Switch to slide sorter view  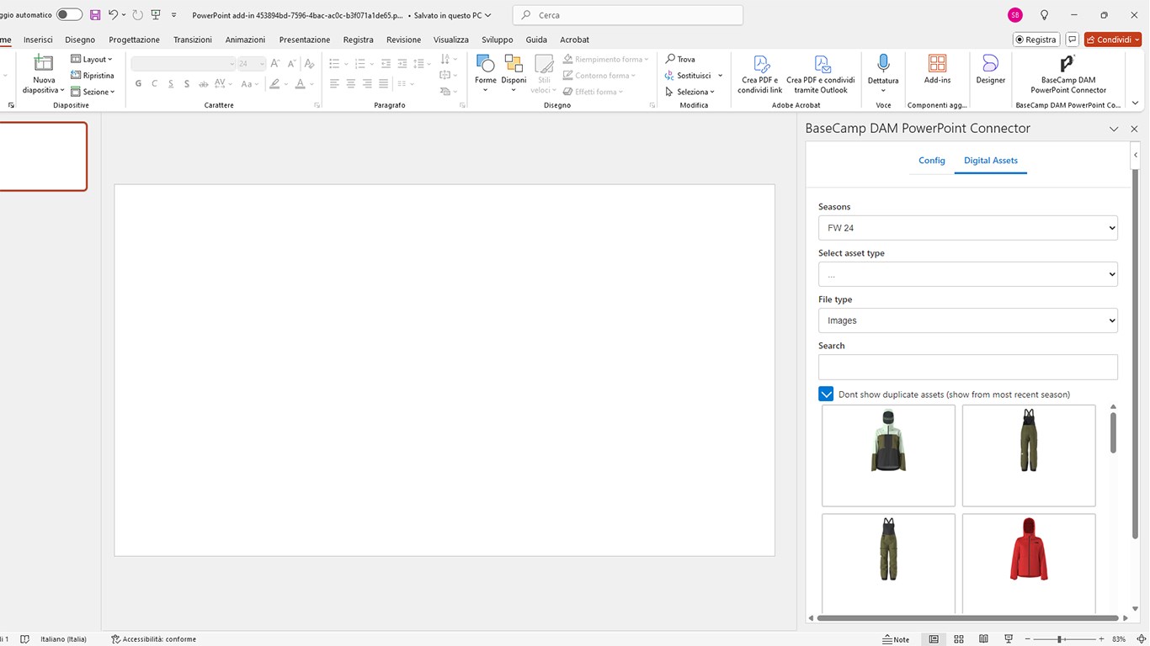point(958,639)
